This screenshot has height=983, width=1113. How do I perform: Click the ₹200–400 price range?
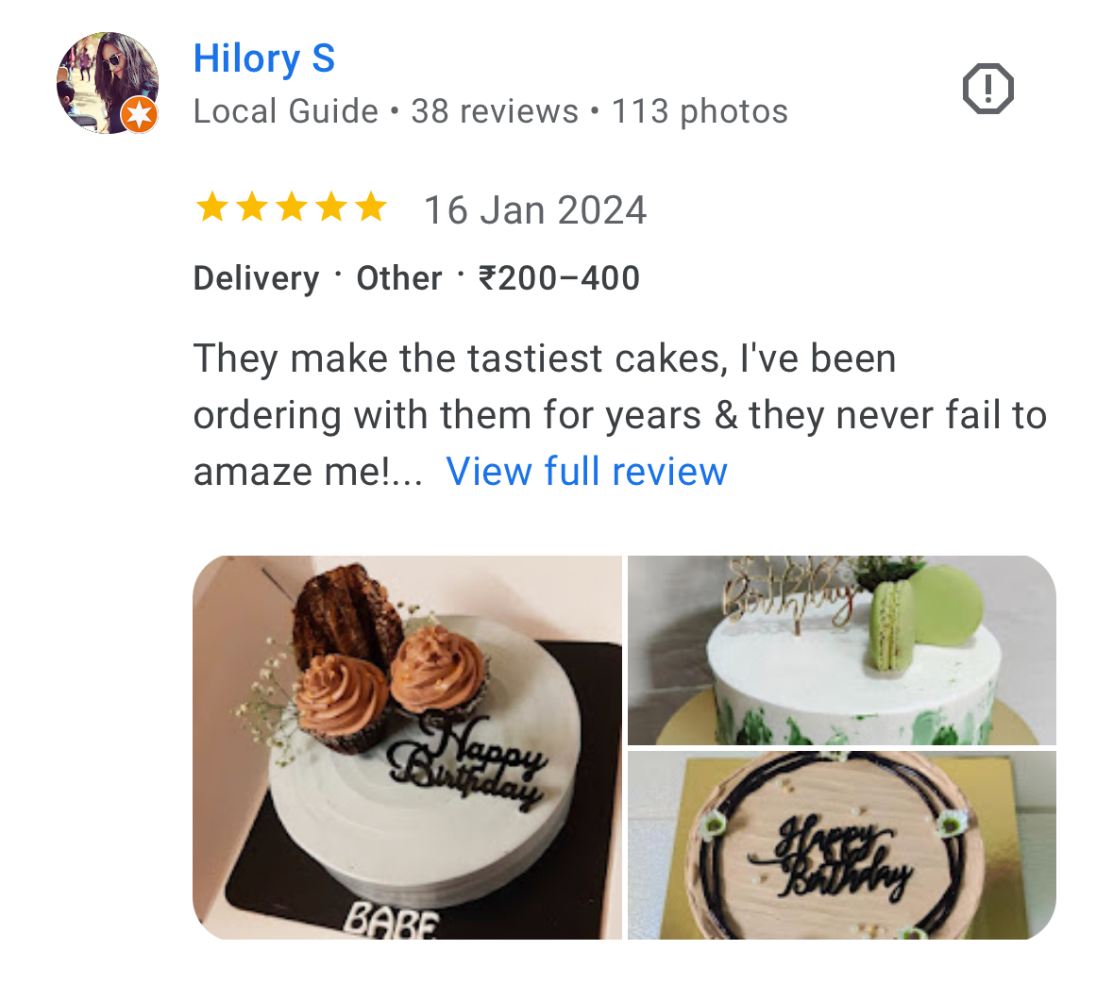(559, 278)
